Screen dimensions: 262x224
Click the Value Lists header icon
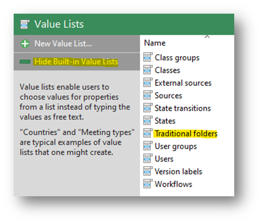point(24,24)
